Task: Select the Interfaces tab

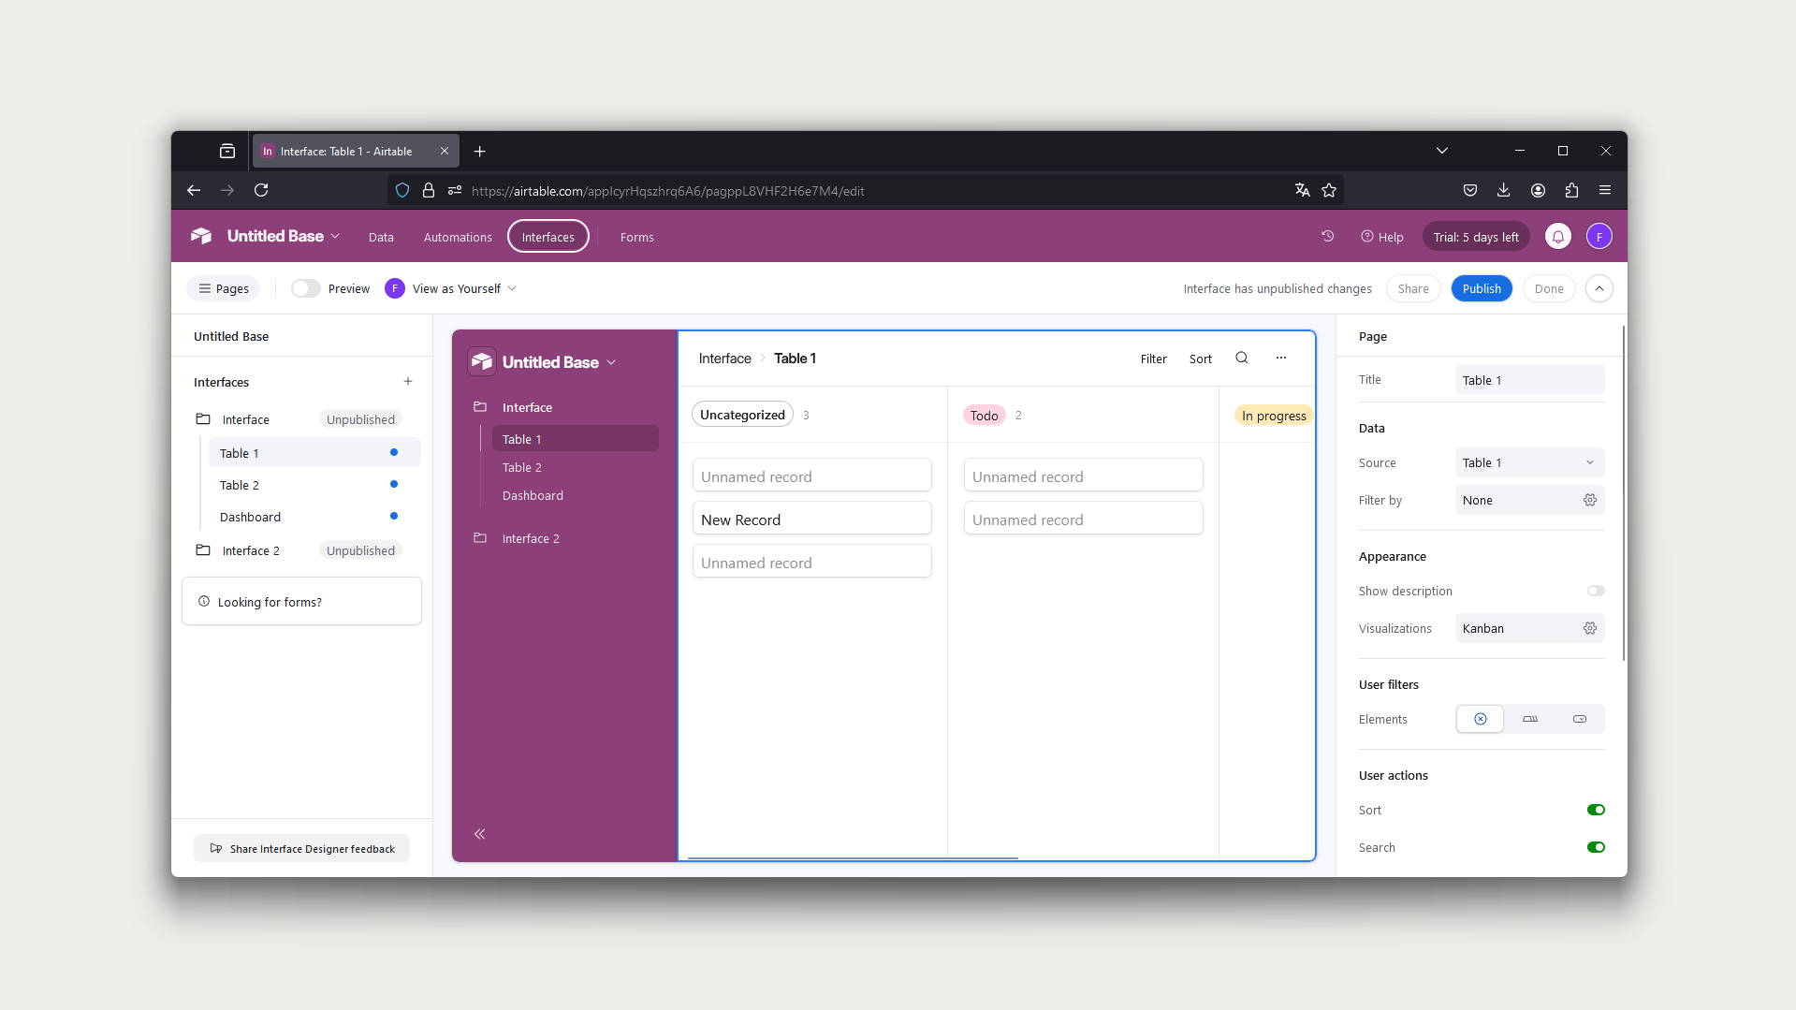Action: [548, 237]
